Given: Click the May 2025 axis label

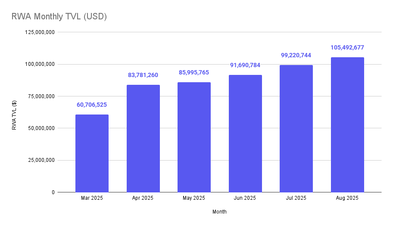Looking at the screenshot, I should click(x=194, y=198).
